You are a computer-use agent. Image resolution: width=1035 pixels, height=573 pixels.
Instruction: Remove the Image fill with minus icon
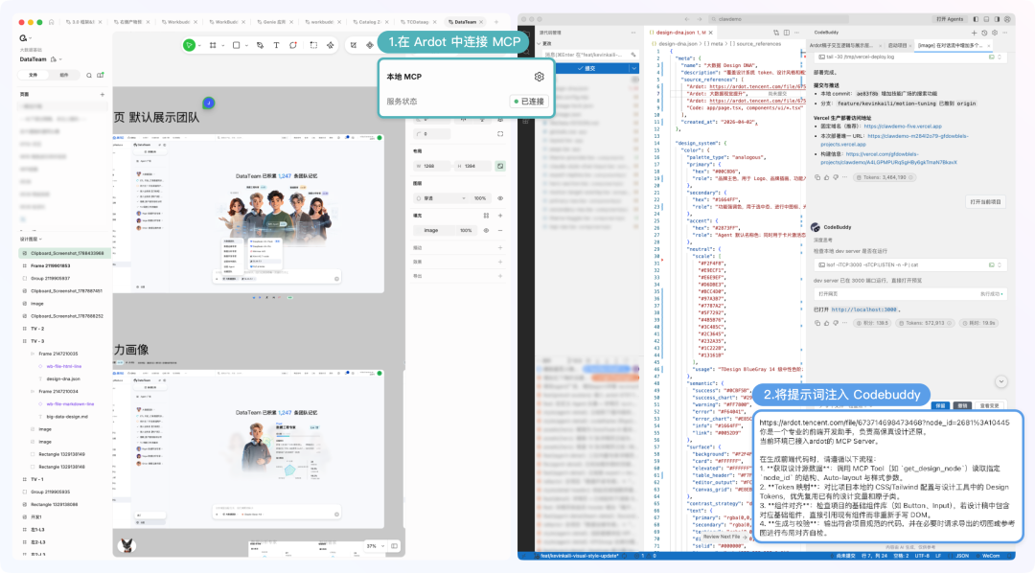tap(500, 230)
